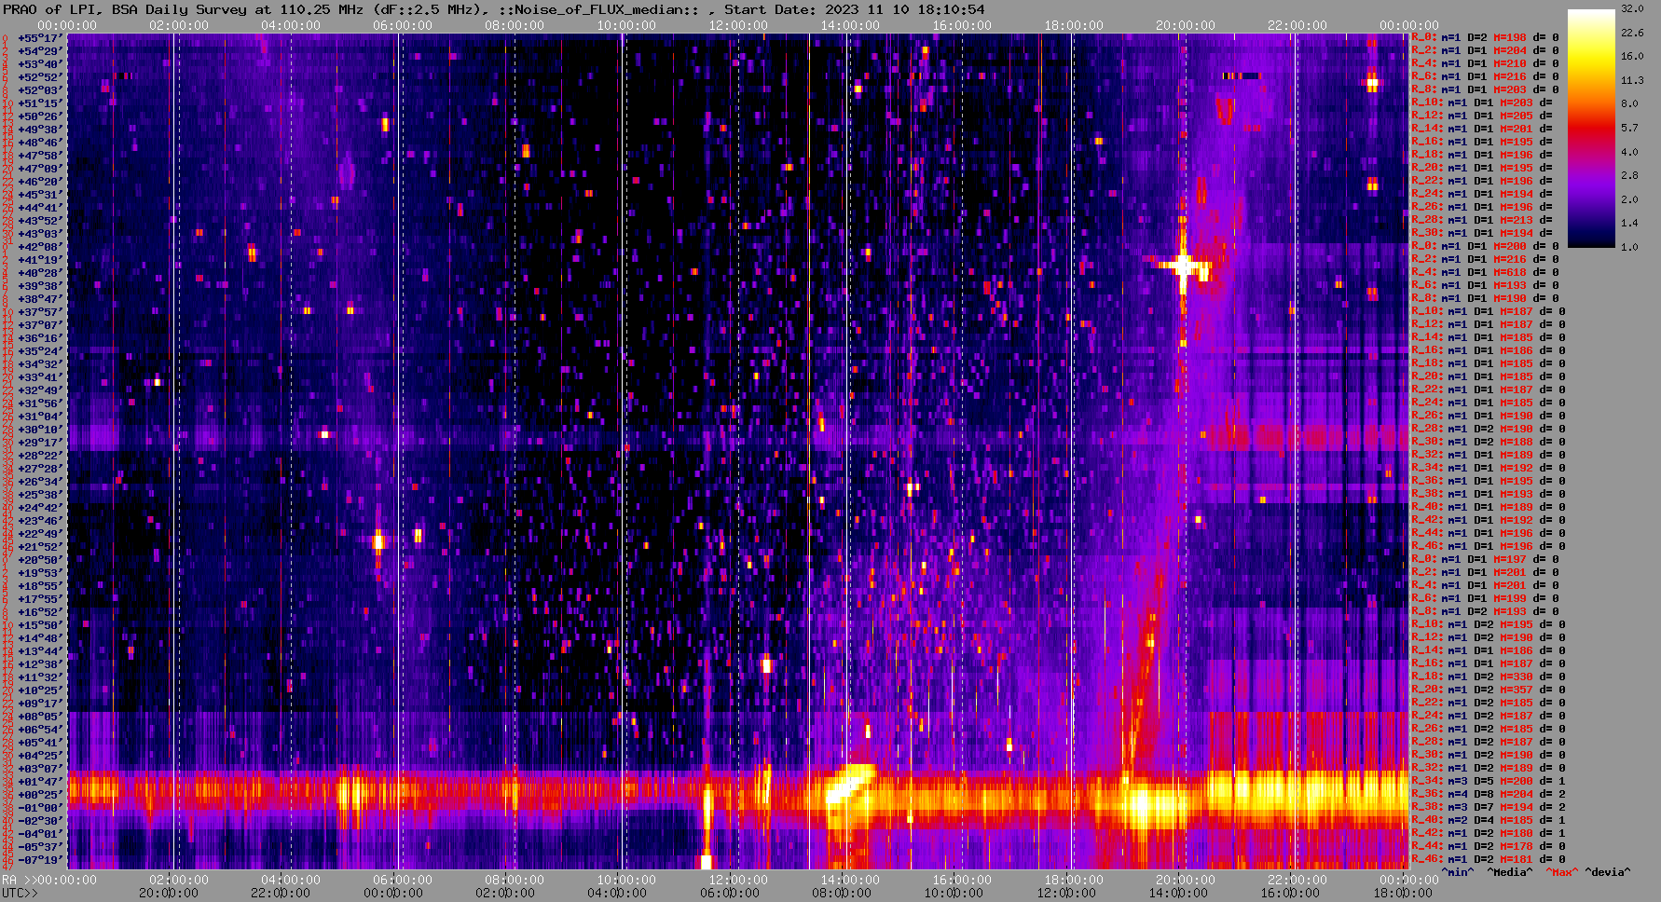Click the 1.4 color scale value
Screen dimensions: 1661x902
[x=1629, y=223]
